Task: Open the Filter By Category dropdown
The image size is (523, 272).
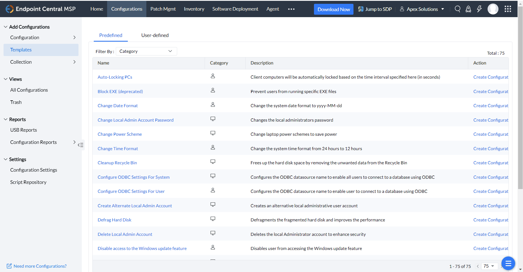Action: [x=146, y=51]
